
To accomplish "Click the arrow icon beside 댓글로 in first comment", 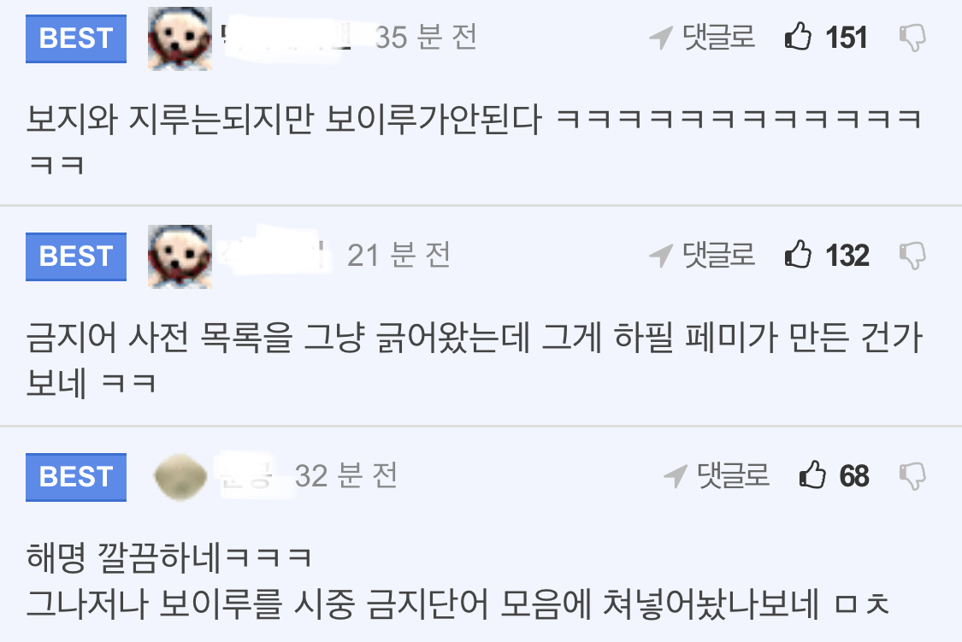I will [x=661, y=38].
